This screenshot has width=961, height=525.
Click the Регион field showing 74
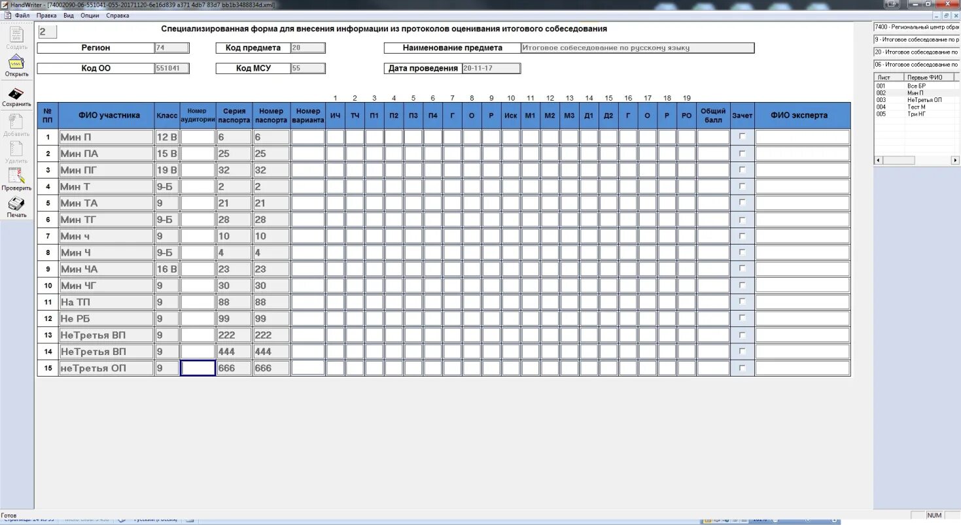click(x=172, y=48)
